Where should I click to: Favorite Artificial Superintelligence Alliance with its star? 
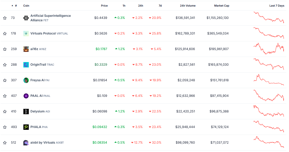click(5, 18)
